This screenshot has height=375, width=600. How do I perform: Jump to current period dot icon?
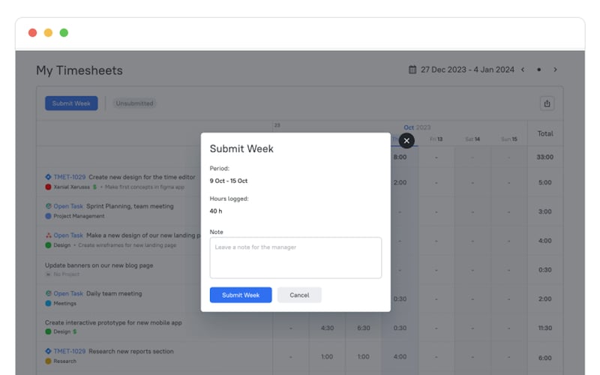point(538,70)
